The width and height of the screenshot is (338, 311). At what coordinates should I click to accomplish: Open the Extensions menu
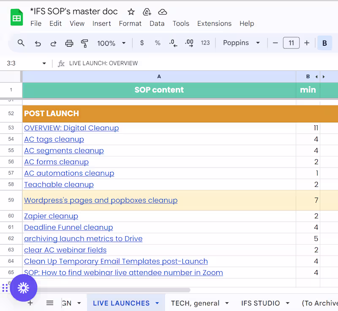(x=214, y=23)
